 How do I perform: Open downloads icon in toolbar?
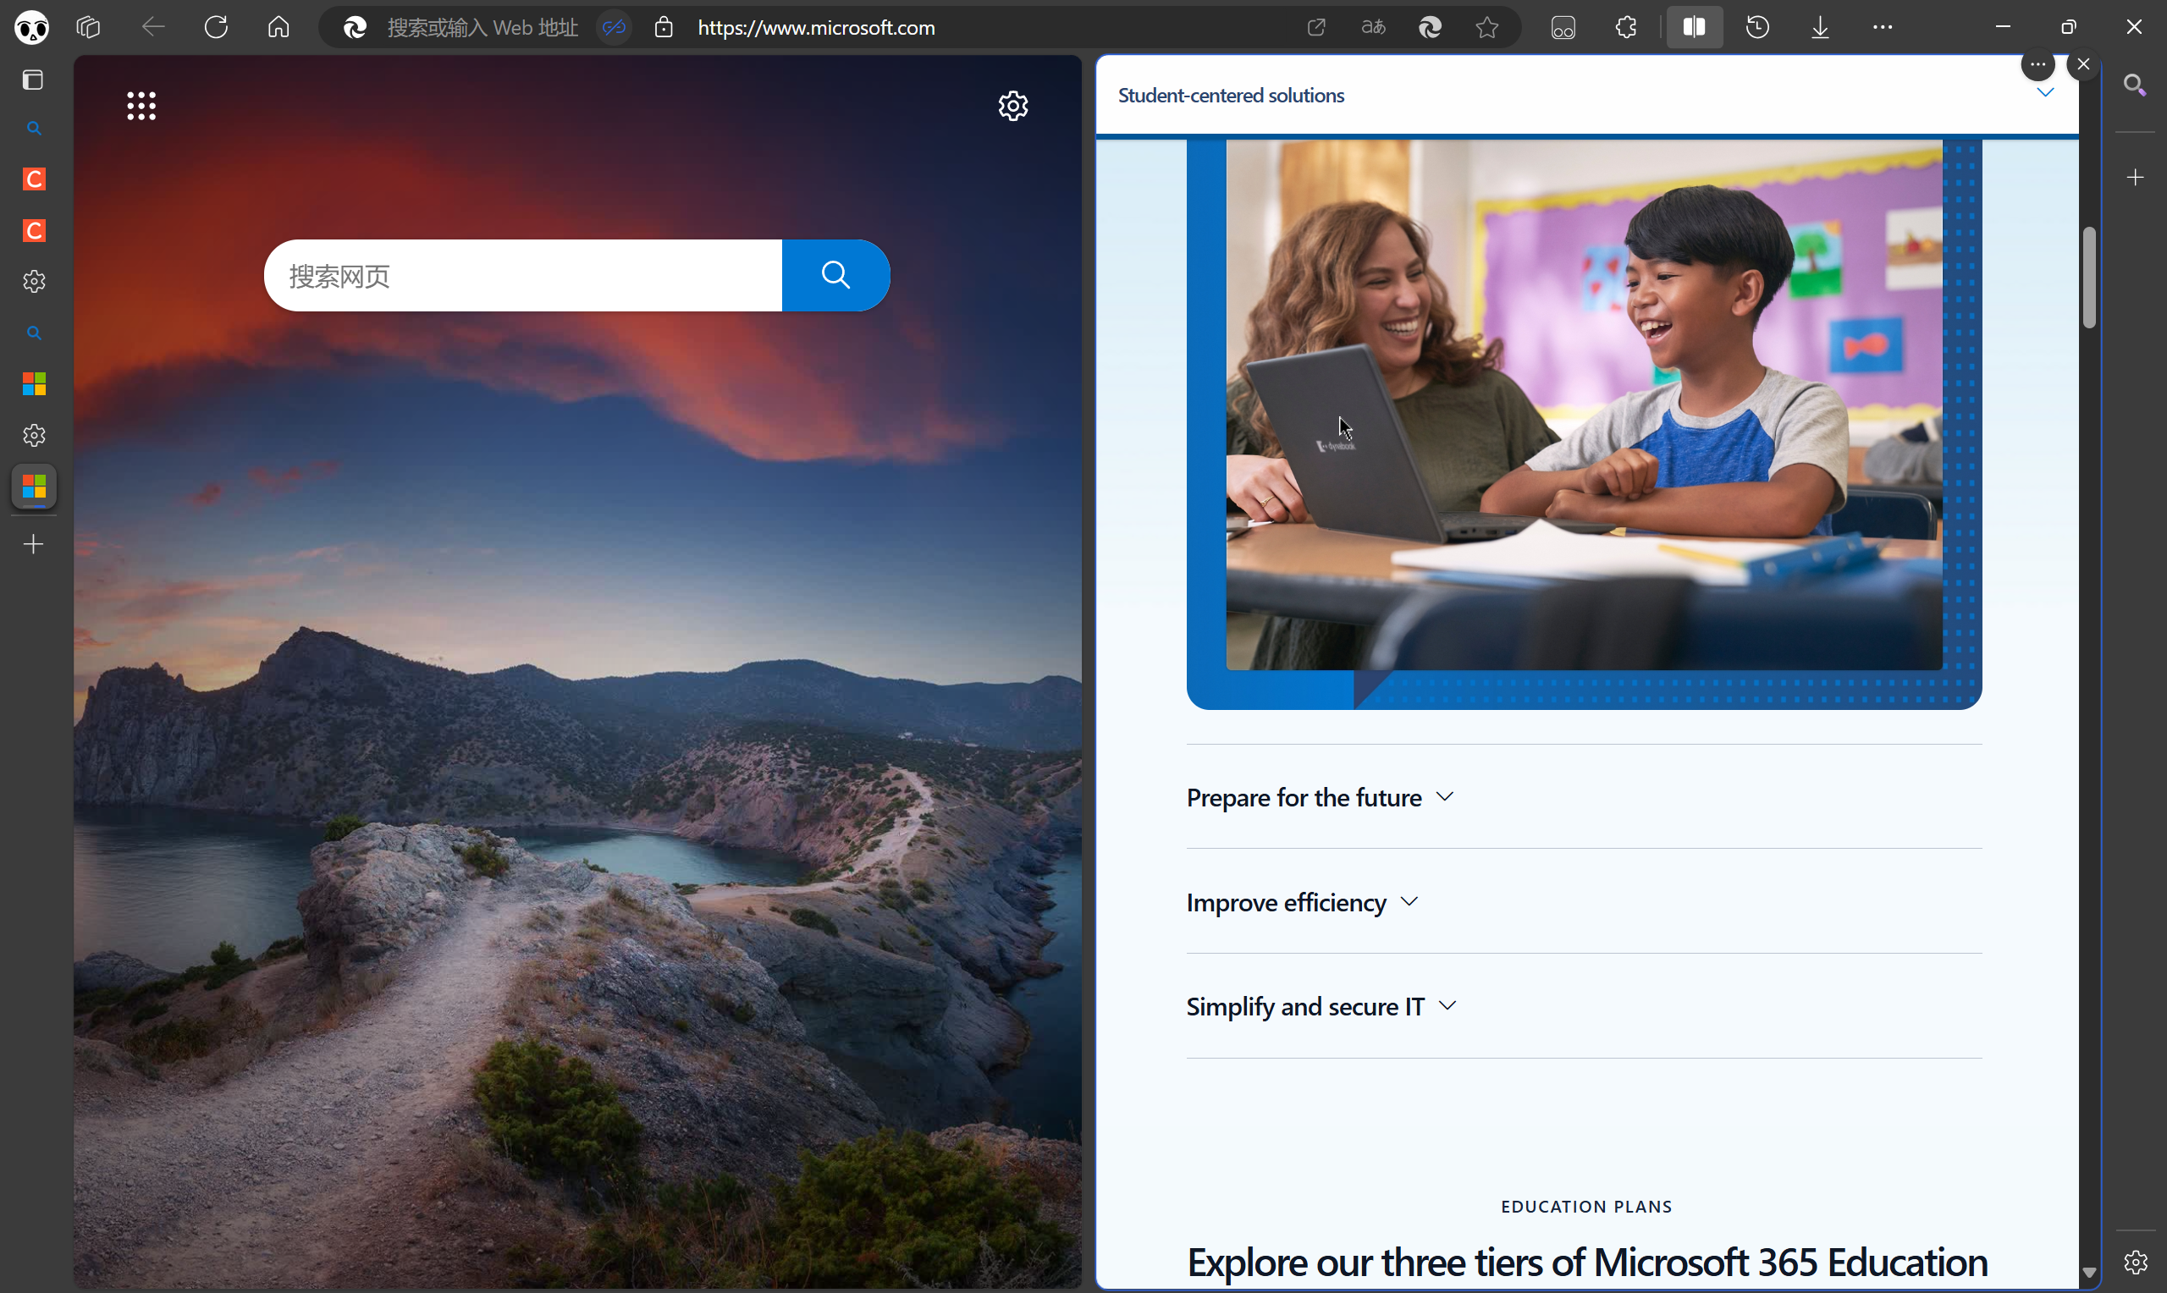pos(1819,27)
